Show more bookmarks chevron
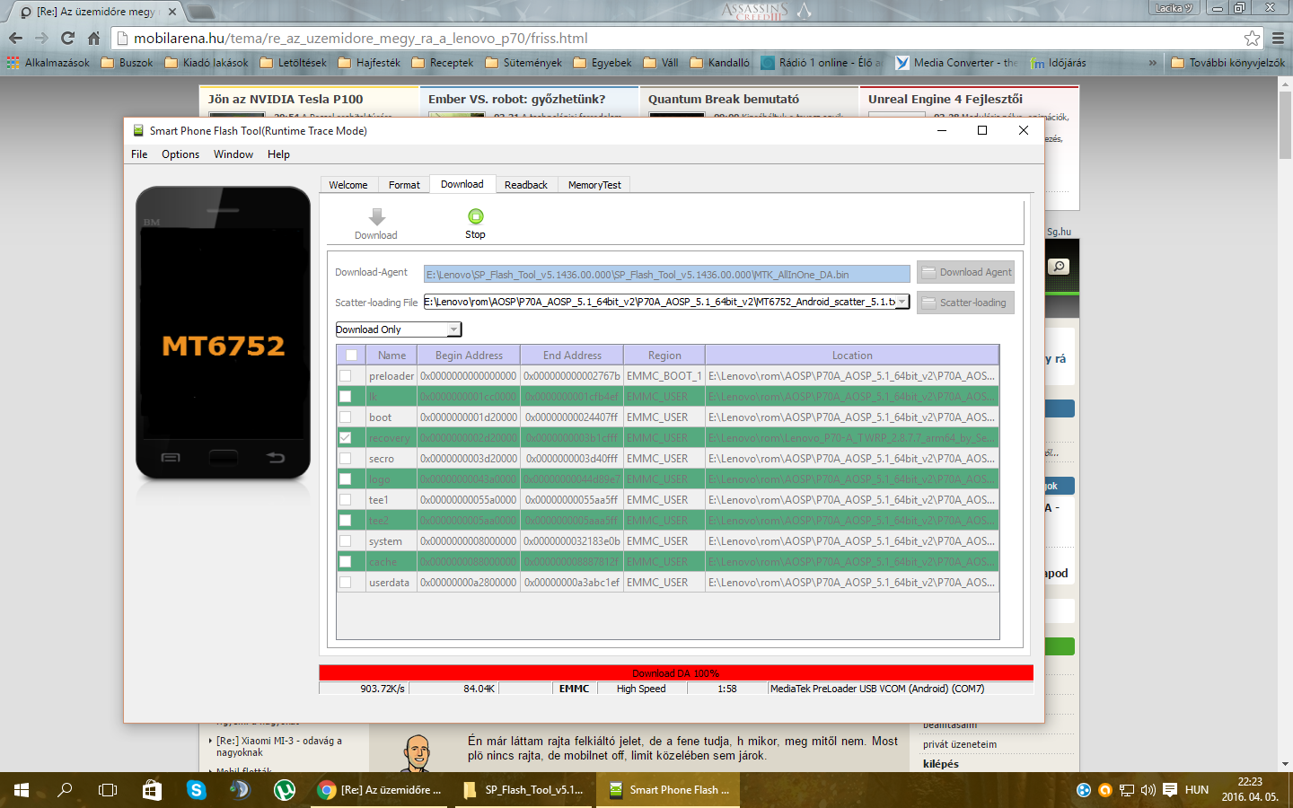The width and height of the screenshot is (1293, 808). [x=1153, y=63]
